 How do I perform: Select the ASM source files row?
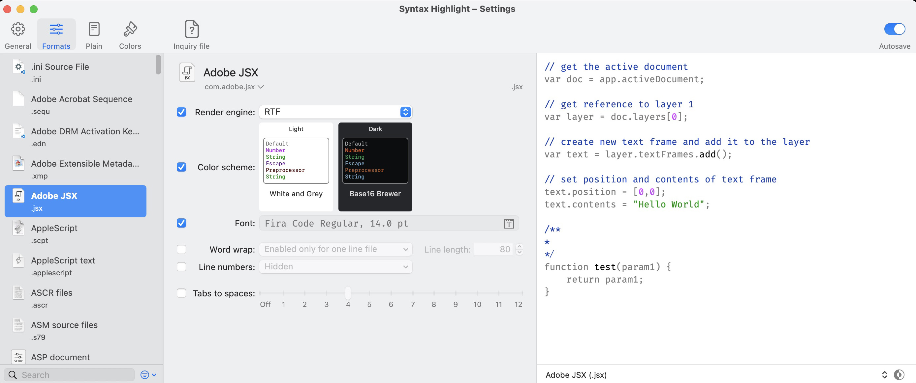tap(76, 330)
